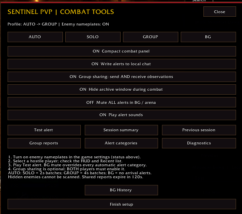This screenshot has width=242, height=214.
Task: Toggle Write alerts to local chat
Action: 122,64
